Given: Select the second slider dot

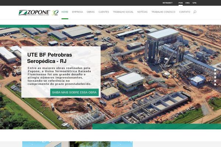Looking at the screenshot, I should click(x=215, y=73).
